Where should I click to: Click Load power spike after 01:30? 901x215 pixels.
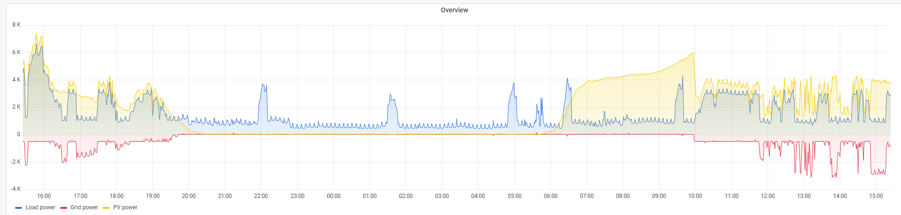[390, 94]
